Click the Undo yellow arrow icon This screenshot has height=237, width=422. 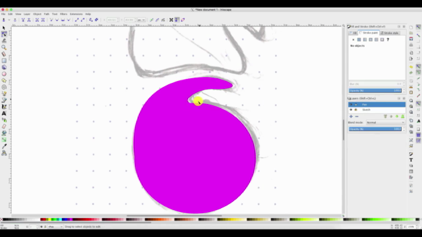click(x=411, y=67)
